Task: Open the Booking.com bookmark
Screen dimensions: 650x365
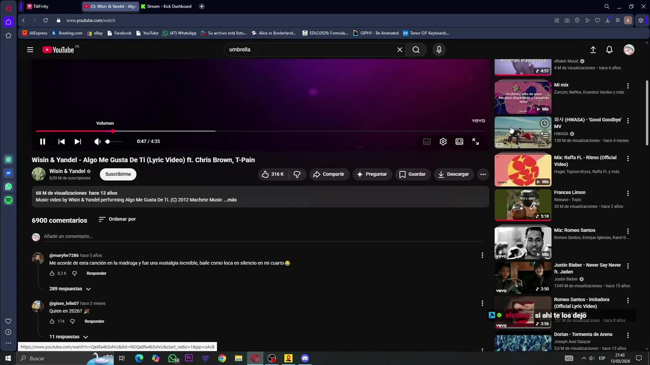Action: [x=67, y=33]
